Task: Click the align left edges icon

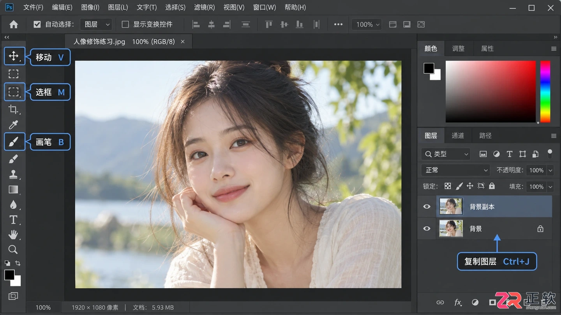Action: 196,24
